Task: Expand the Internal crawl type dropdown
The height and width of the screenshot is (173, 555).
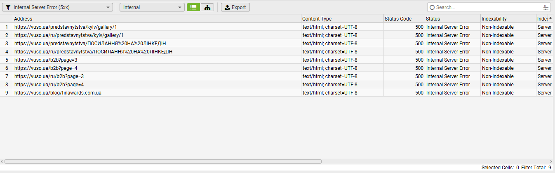Action: 152,7
